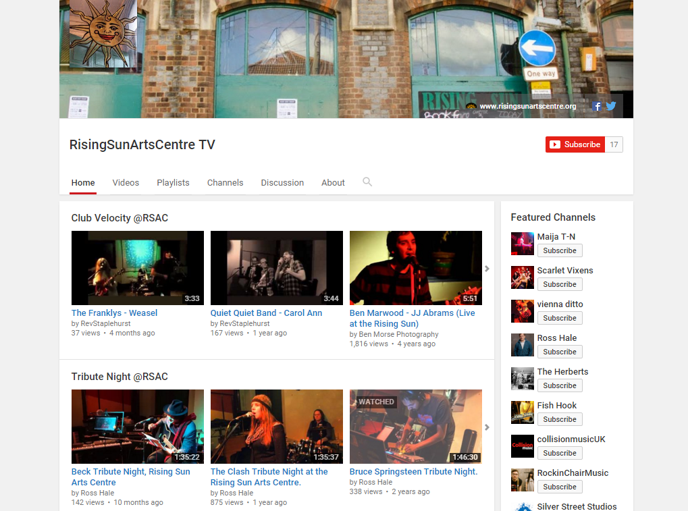Subscribe to The Herberts
688x511 pixels.
point(560,385)
